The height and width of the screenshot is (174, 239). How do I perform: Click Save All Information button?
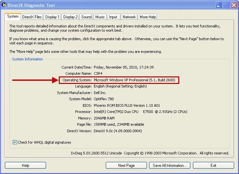coord(170,166)
